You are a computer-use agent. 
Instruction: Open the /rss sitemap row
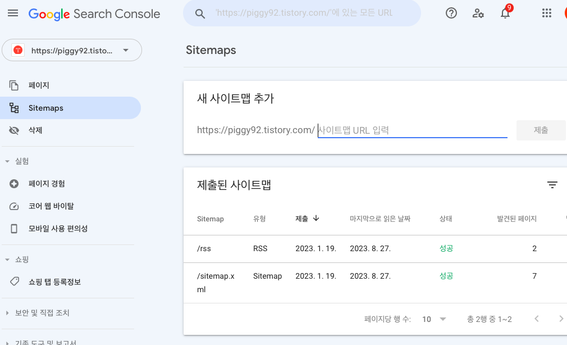click(x=375, y=249)
